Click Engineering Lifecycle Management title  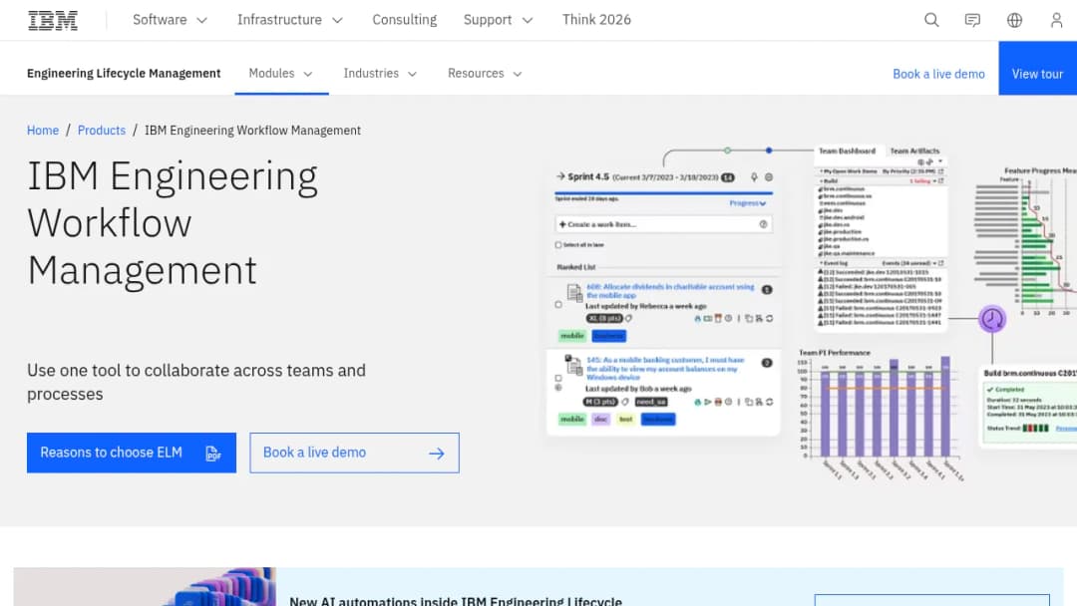pos(124,74)
